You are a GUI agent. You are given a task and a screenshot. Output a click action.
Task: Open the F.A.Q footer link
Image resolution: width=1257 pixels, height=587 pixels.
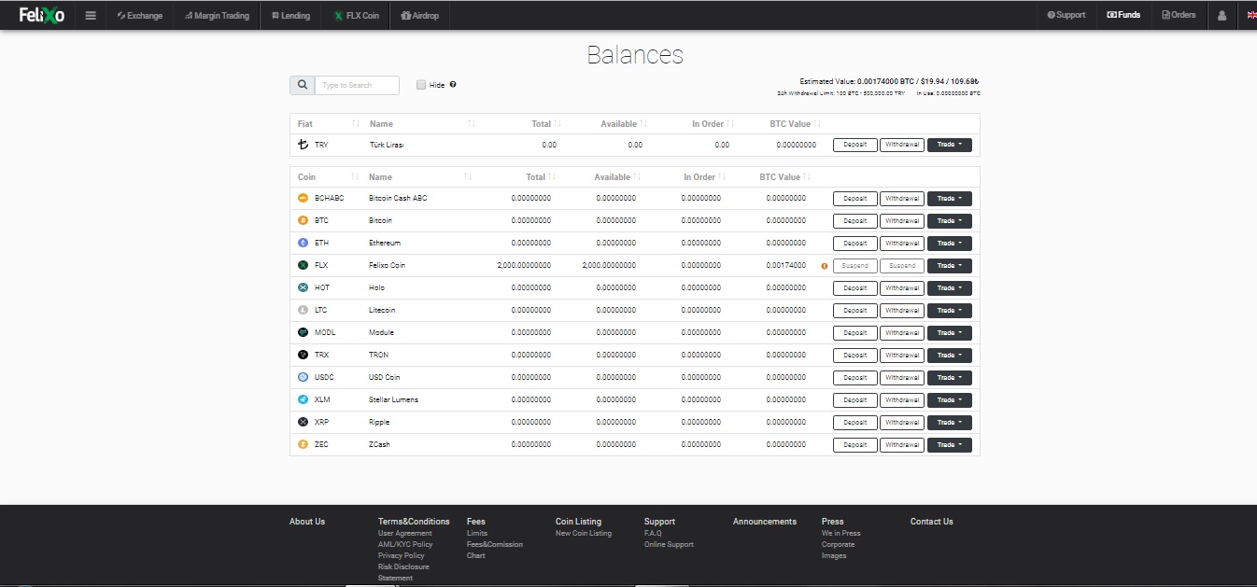(653, 533)
